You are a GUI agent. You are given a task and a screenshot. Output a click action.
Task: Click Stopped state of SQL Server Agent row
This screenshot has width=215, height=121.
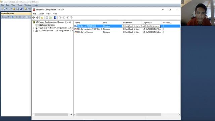[107, 29]
